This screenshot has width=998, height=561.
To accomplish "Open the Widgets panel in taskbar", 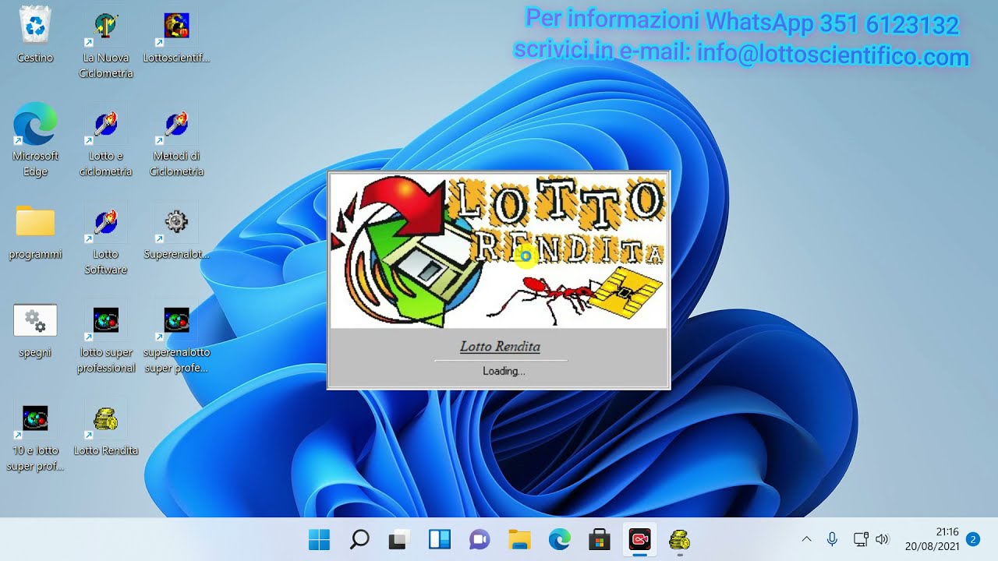I will [x=440, y=539].
